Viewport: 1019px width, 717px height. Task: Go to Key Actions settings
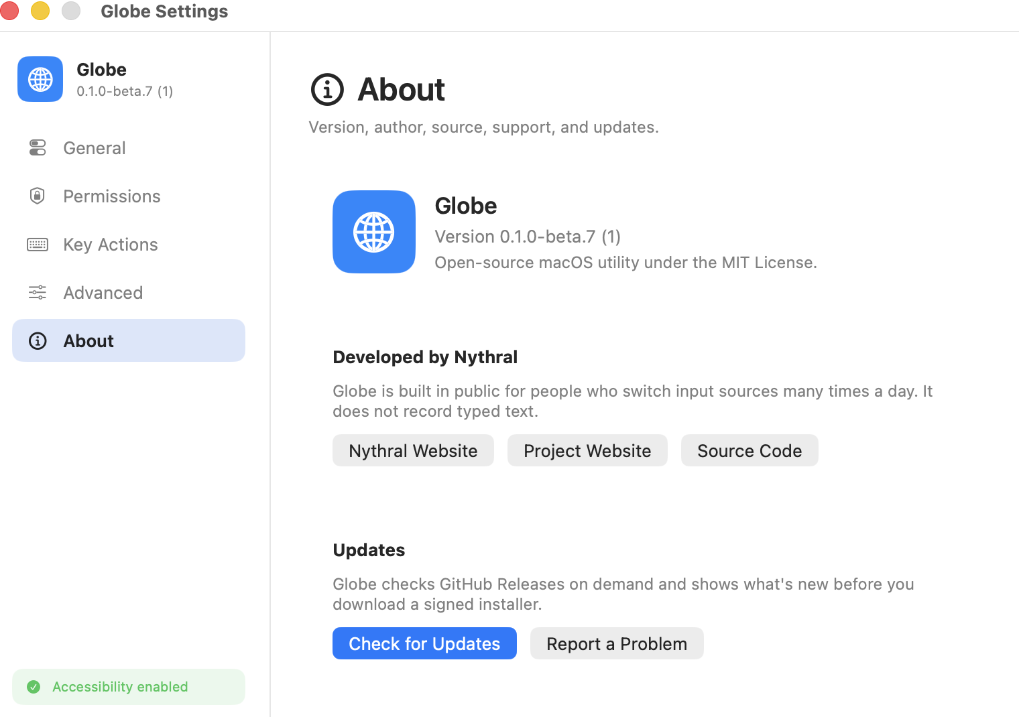(x=129, y=245)
